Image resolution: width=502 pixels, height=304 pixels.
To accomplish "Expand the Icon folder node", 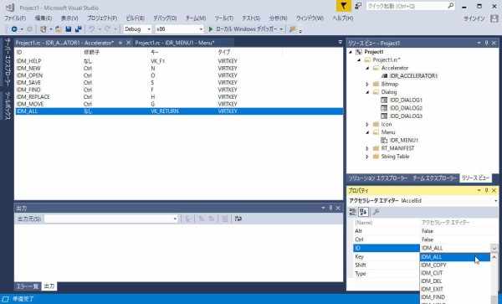I will [x=367, y=124].
